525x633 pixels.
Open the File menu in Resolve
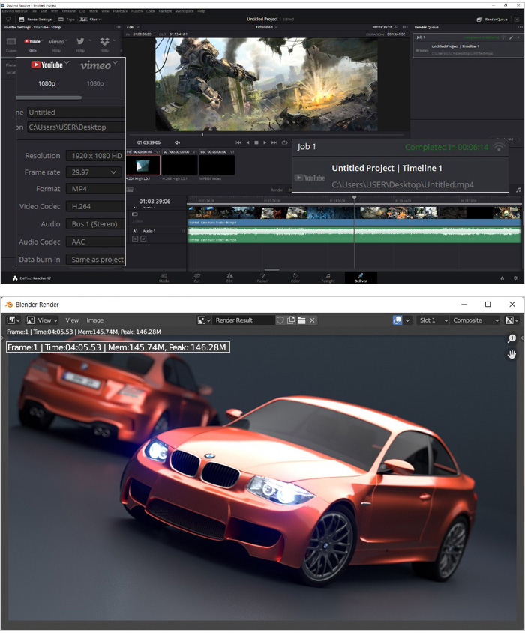point(34,11)
